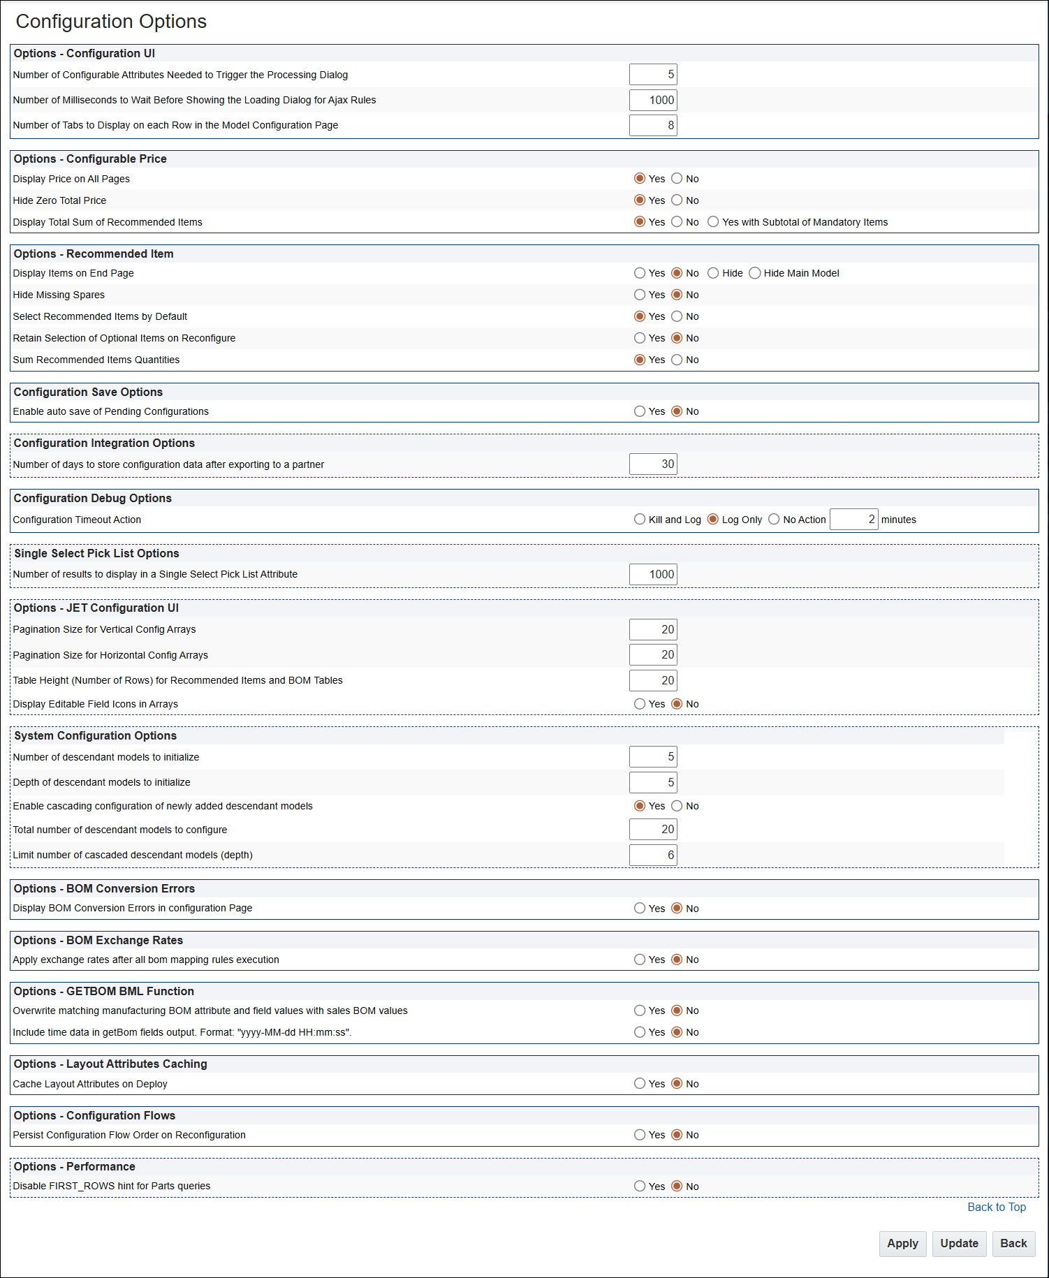This screenshot has width=1049, height=1278.
Task: Click the Options - GETBOM BML Function heading
Action: 104,992
